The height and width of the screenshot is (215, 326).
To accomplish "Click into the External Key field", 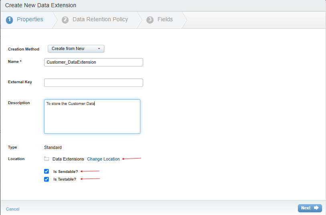I will coord(93,82).
